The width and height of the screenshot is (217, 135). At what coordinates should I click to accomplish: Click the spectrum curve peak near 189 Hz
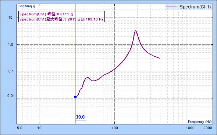[x=135, y=31]
